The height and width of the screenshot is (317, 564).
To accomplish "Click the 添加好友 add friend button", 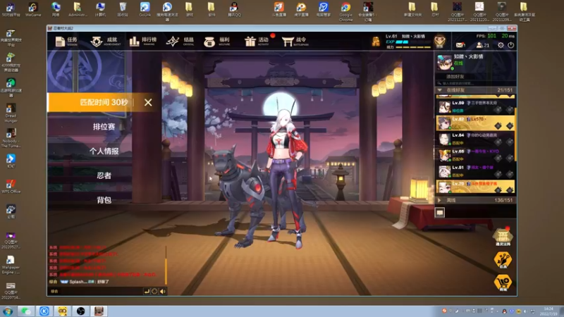I will (455, 77).
